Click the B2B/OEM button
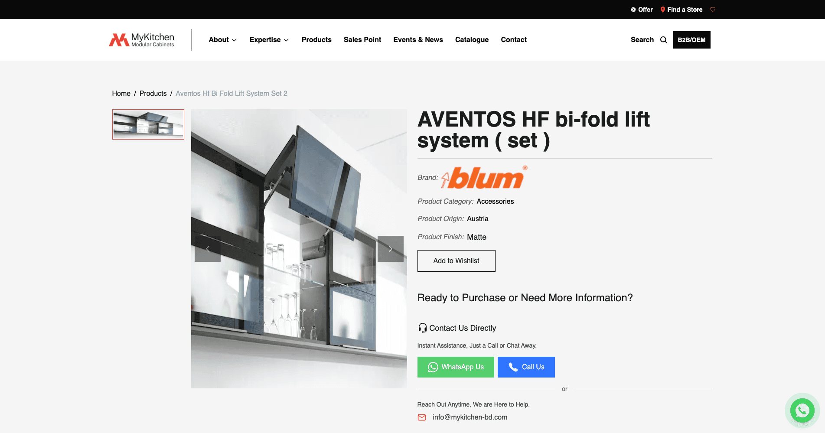The height and width of the screenshot is (433, 825). (x=691, y=40)
